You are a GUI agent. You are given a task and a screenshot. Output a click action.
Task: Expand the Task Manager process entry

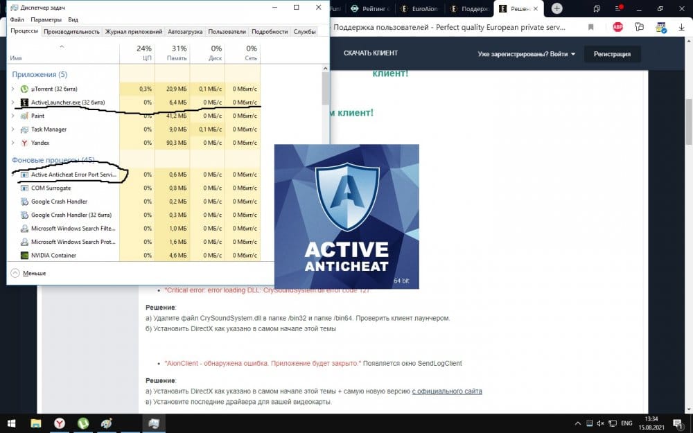click(x=12, y=130)
